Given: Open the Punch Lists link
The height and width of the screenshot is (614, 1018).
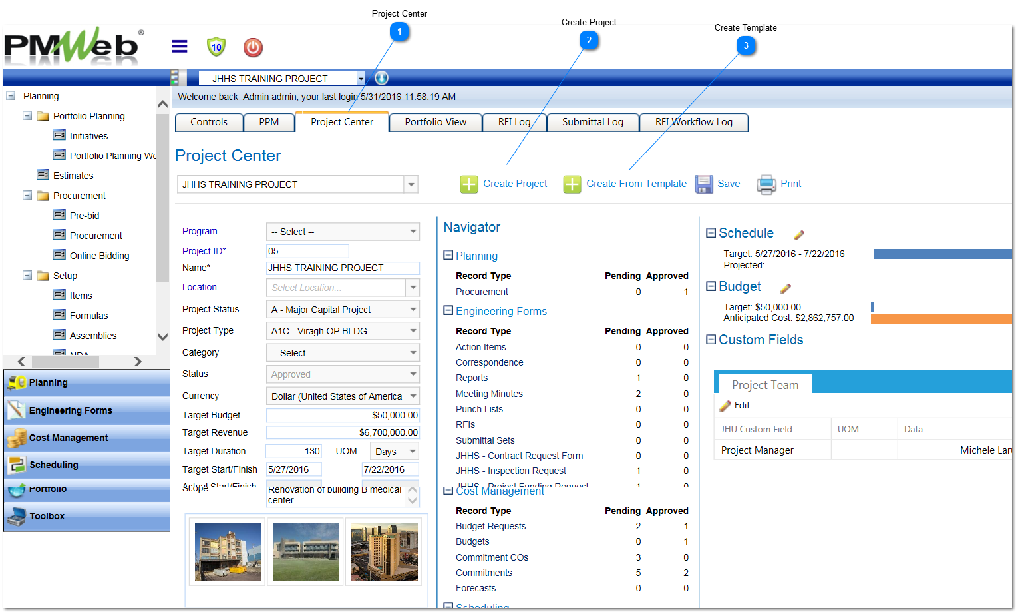Looking at the screenshot, I should [479, 409].
